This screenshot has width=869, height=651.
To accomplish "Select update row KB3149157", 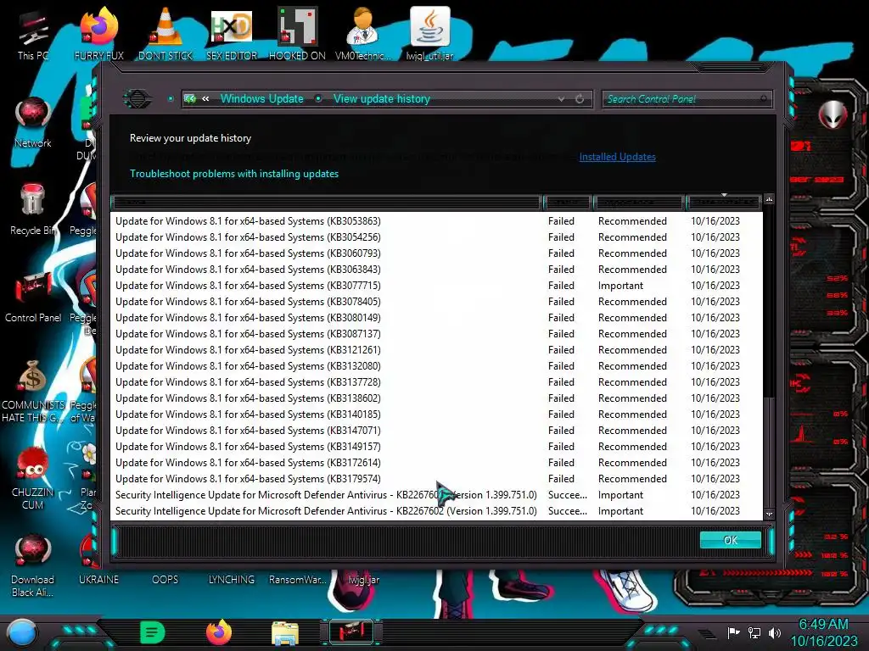I will pos(436,446).
